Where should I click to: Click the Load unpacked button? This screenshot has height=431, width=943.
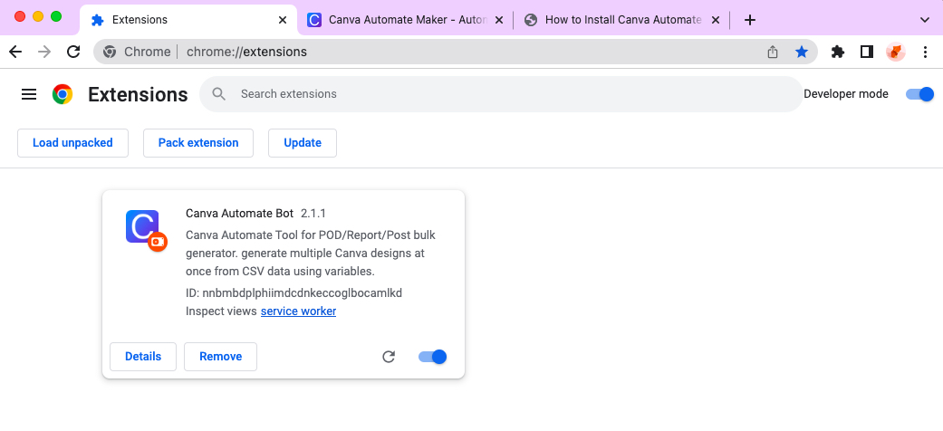[72, 143]
